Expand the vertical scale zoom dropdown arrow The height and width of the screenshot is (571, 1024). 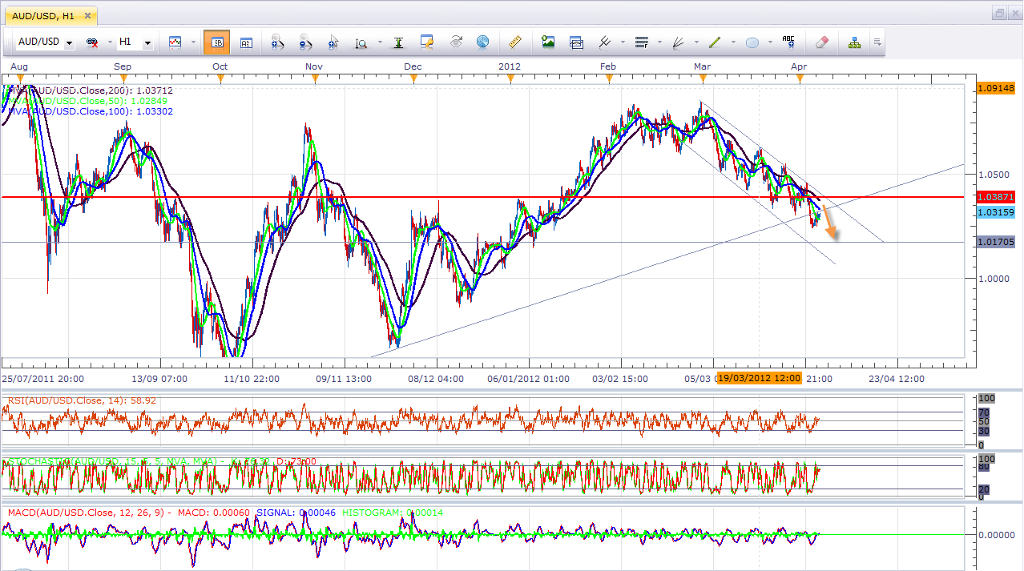[380, 42]
